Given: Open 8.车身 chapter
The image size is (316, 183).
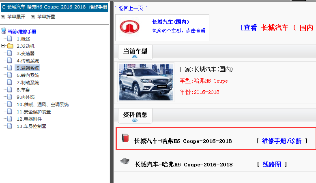Looking at the screenshot, I should 24,90.
